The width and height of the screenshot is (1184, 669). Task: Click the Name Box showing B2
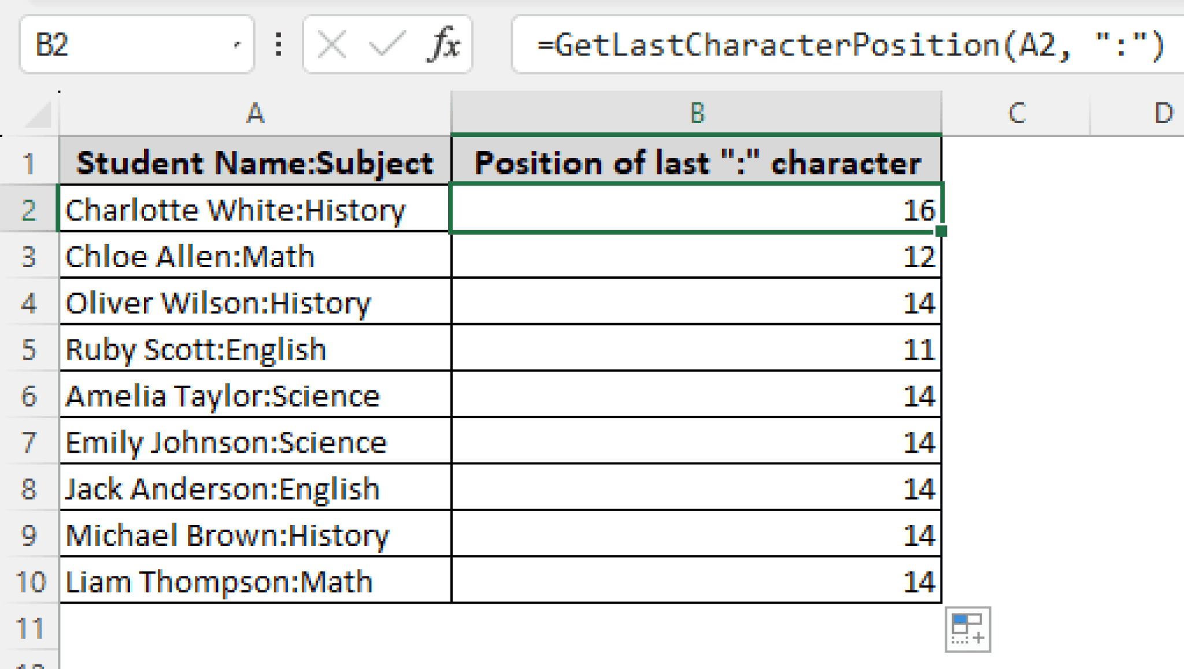pyautogui.click(x=116, y=43)
